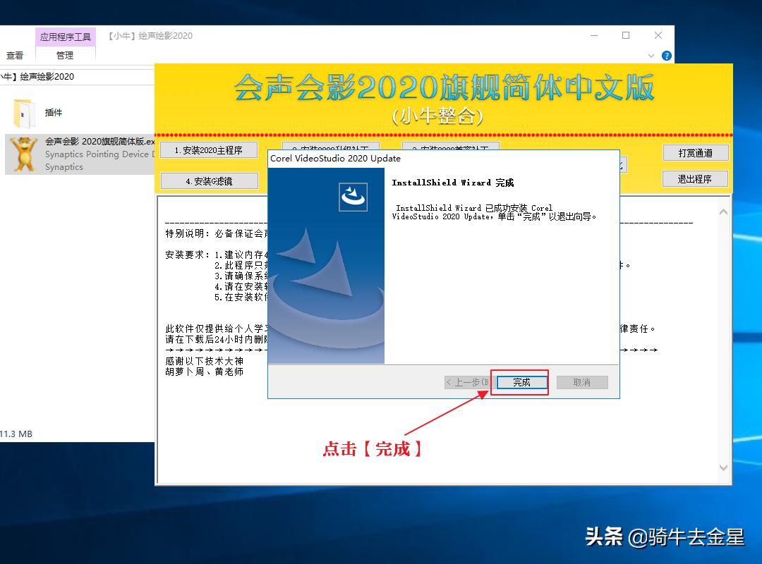Switch to the 应用程序工具 ribbon tab
Viewport: 762px width, 564px height.
pos(65,37)
